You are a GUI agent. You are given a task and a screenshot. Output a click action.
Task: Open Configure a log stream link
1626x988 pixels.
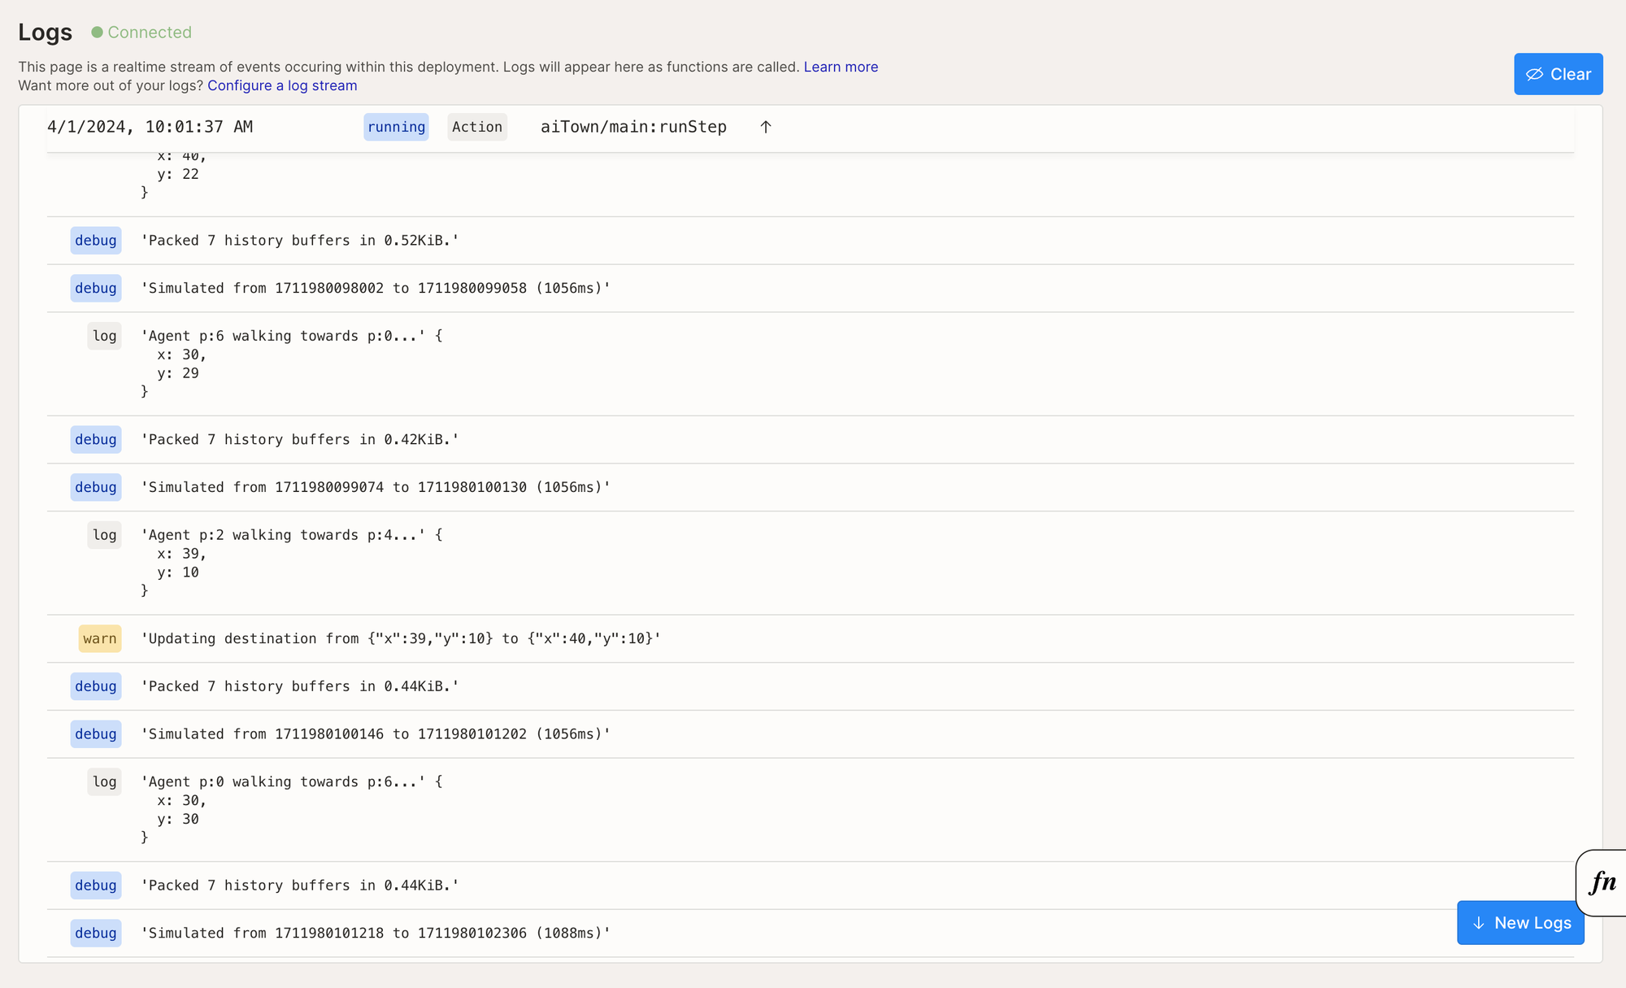point(282,85)
